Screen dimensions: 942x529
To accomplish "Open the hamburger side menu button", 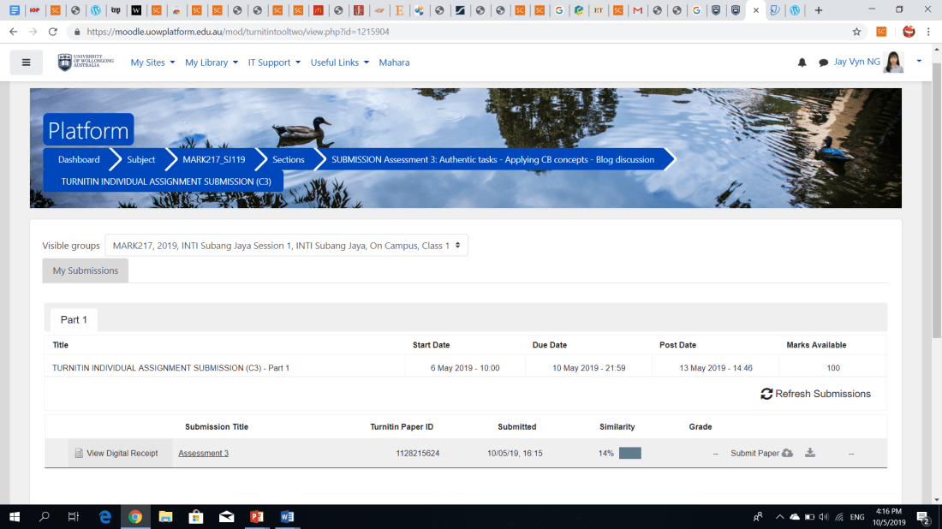I will [x=26, y=62].
